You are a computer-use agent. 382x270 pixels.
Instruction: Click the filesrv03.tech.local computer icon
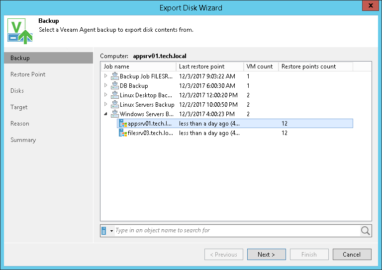click(x=123, y=133)
